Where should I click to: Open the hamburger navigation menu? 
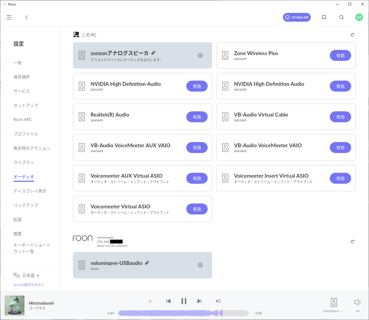pos(9,17)
